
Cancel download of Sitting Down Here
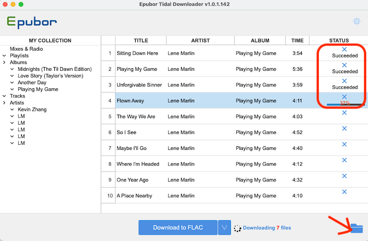point(344,49)
